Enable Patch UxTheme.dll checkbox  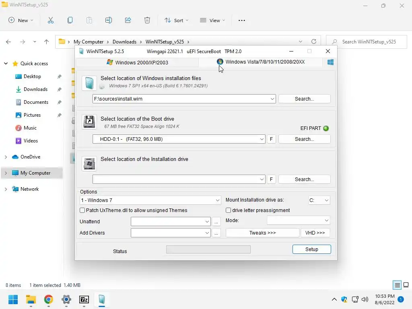pyautogui.click(x=82, y=210)
